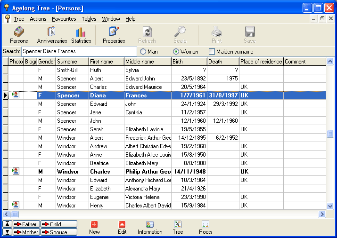Viewport: 337px width, 238px height.
Task: Click the horizontal scrollbar thumb
Action: pyautogui.click(x=15, y=214)
